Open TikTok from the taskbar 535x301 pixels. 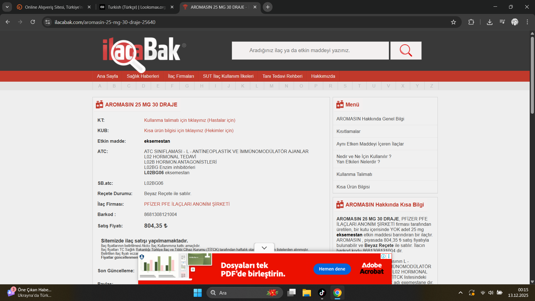click(322, 293)
